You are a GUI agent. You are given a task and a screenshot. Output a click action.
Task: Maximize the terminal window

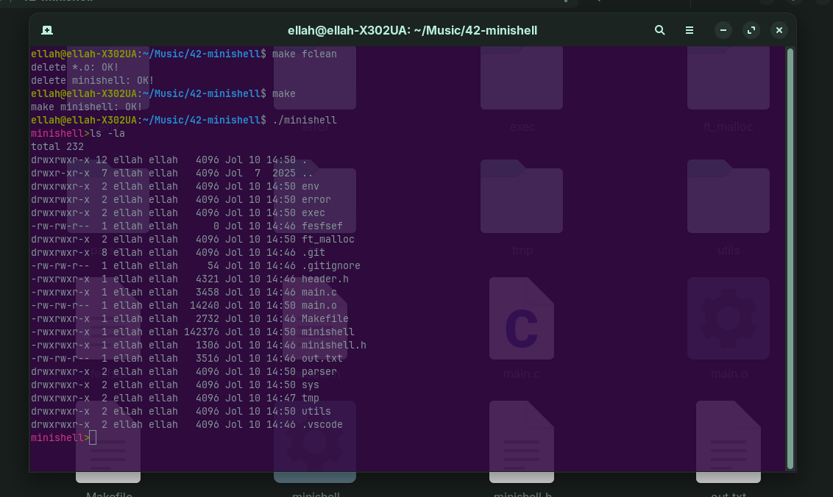click(751, 30)
